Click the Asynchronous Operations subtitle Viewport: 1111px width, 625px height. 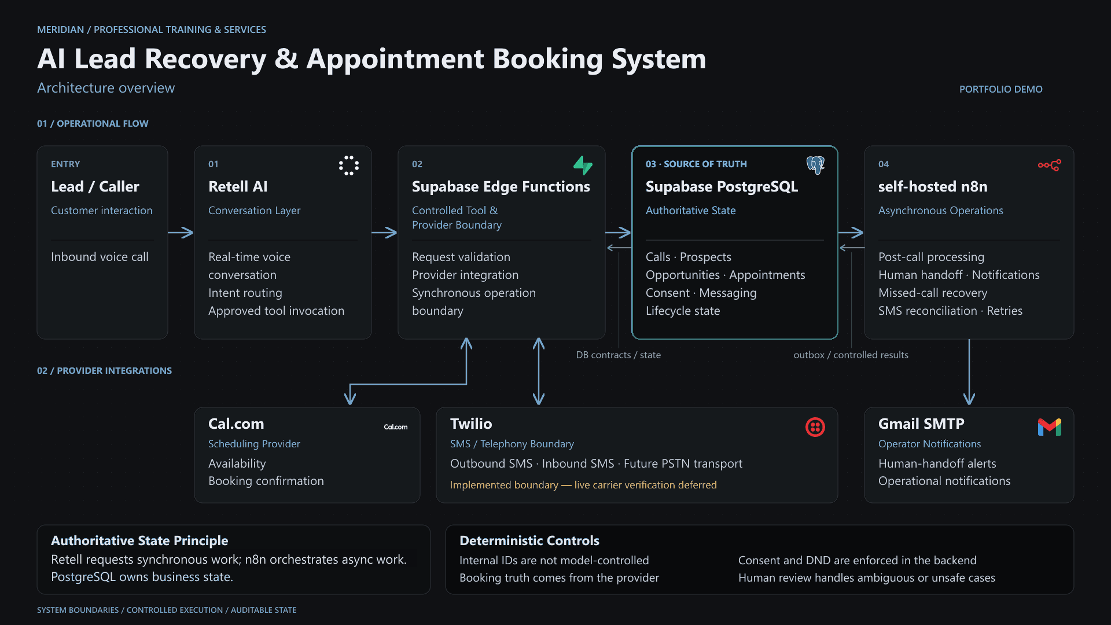pos(940,211)
